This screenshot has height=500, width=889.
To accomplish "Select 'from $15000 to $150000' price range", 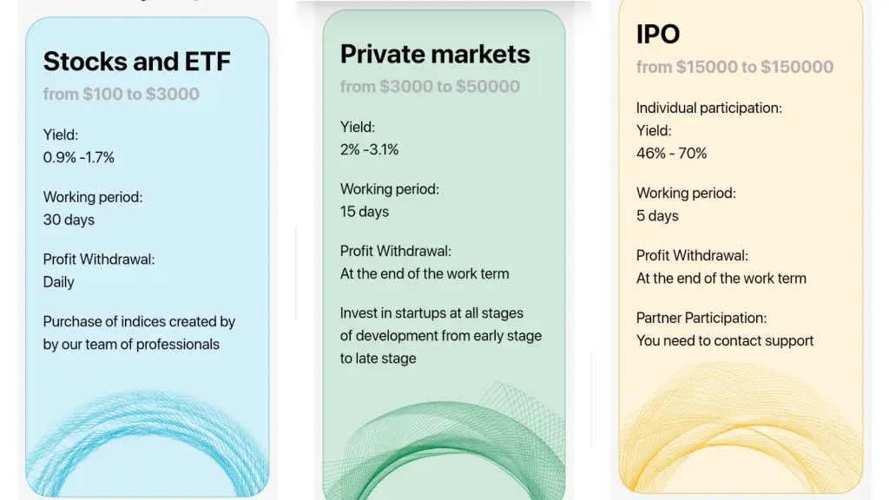I will tap(734, 67).
